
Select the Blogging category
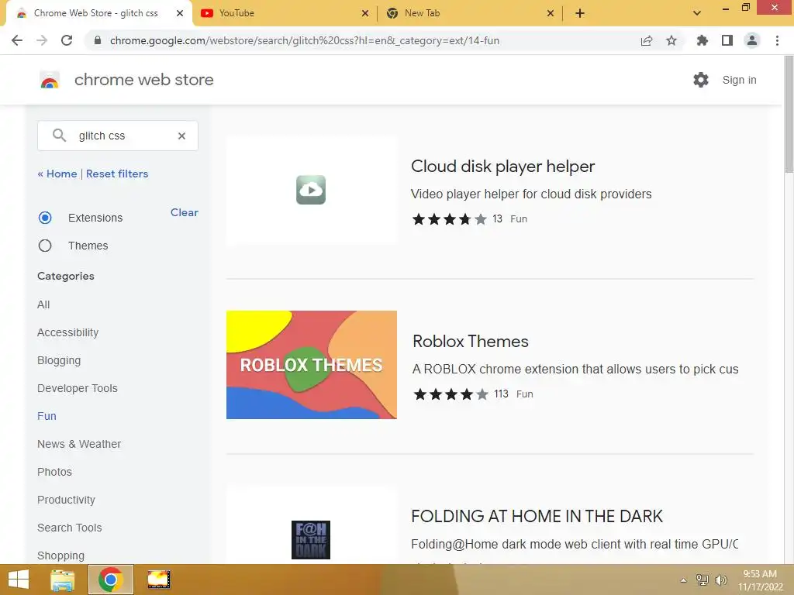59,360
